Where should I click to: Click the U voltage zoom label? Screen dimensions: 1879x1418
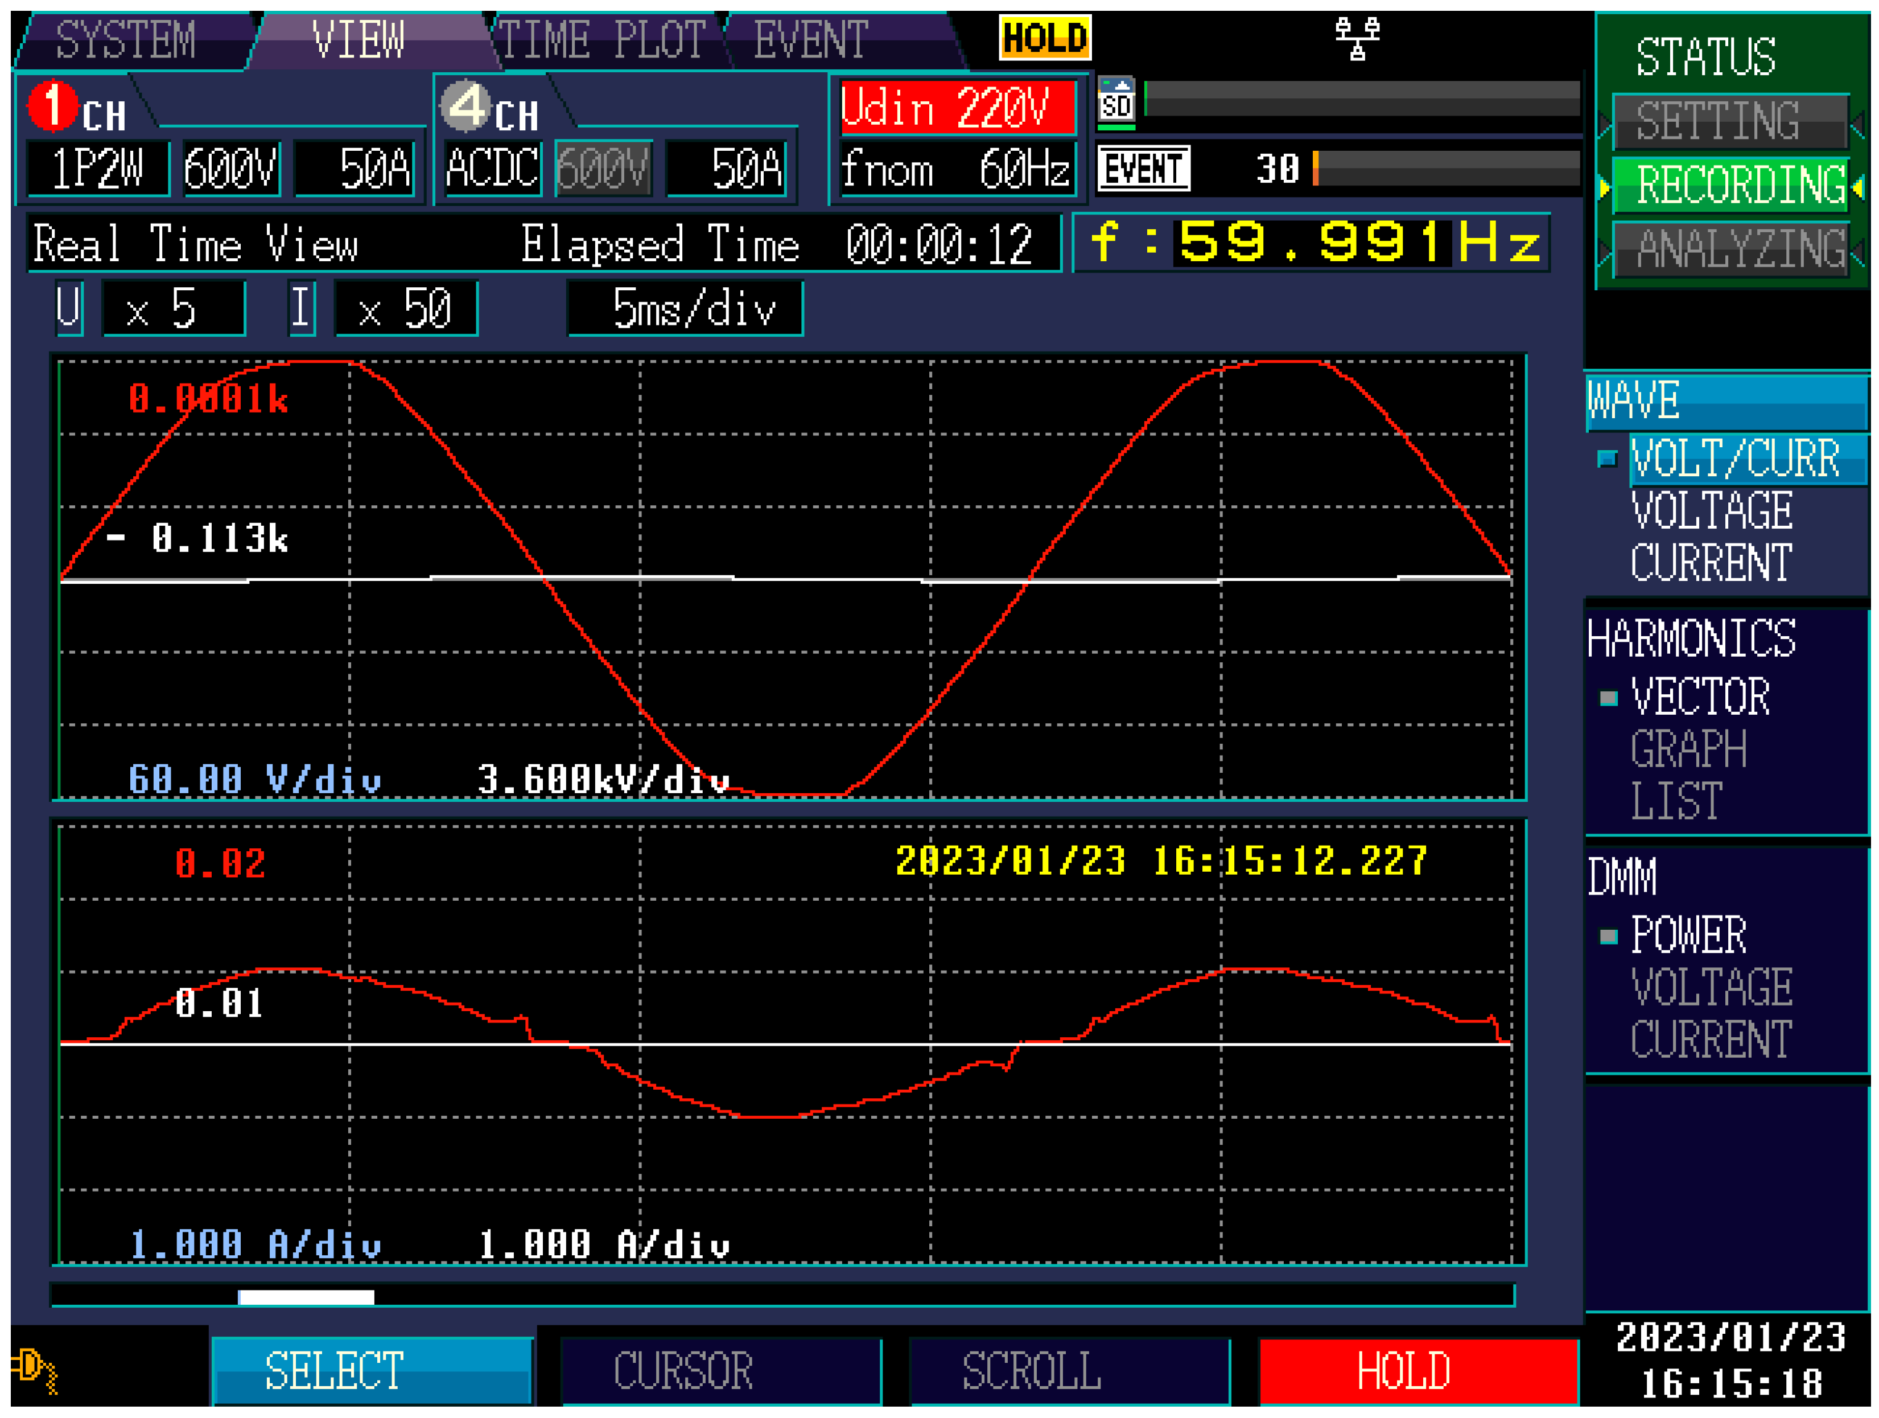click(x=69, y=308)
